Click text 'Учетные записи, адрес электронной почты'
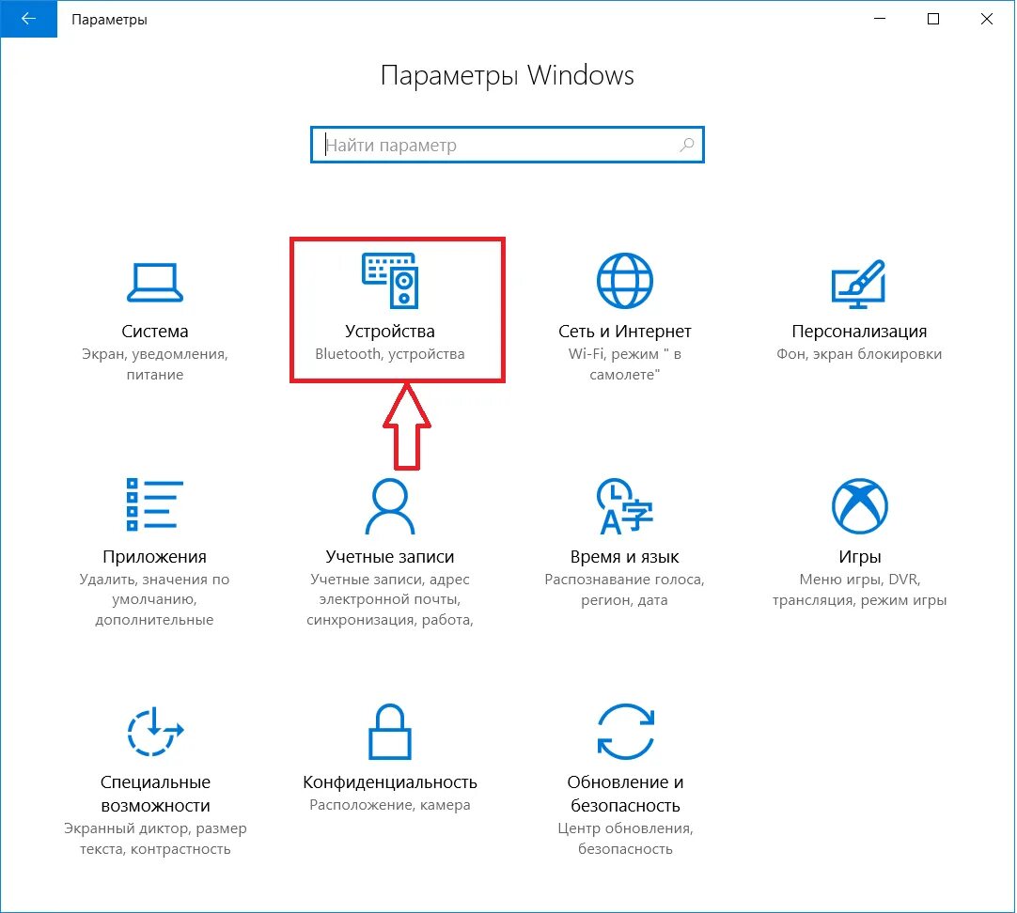Image resolution: width=1017 pixels, height=913 pixels. pyautogui.click(x=390, y=589)
